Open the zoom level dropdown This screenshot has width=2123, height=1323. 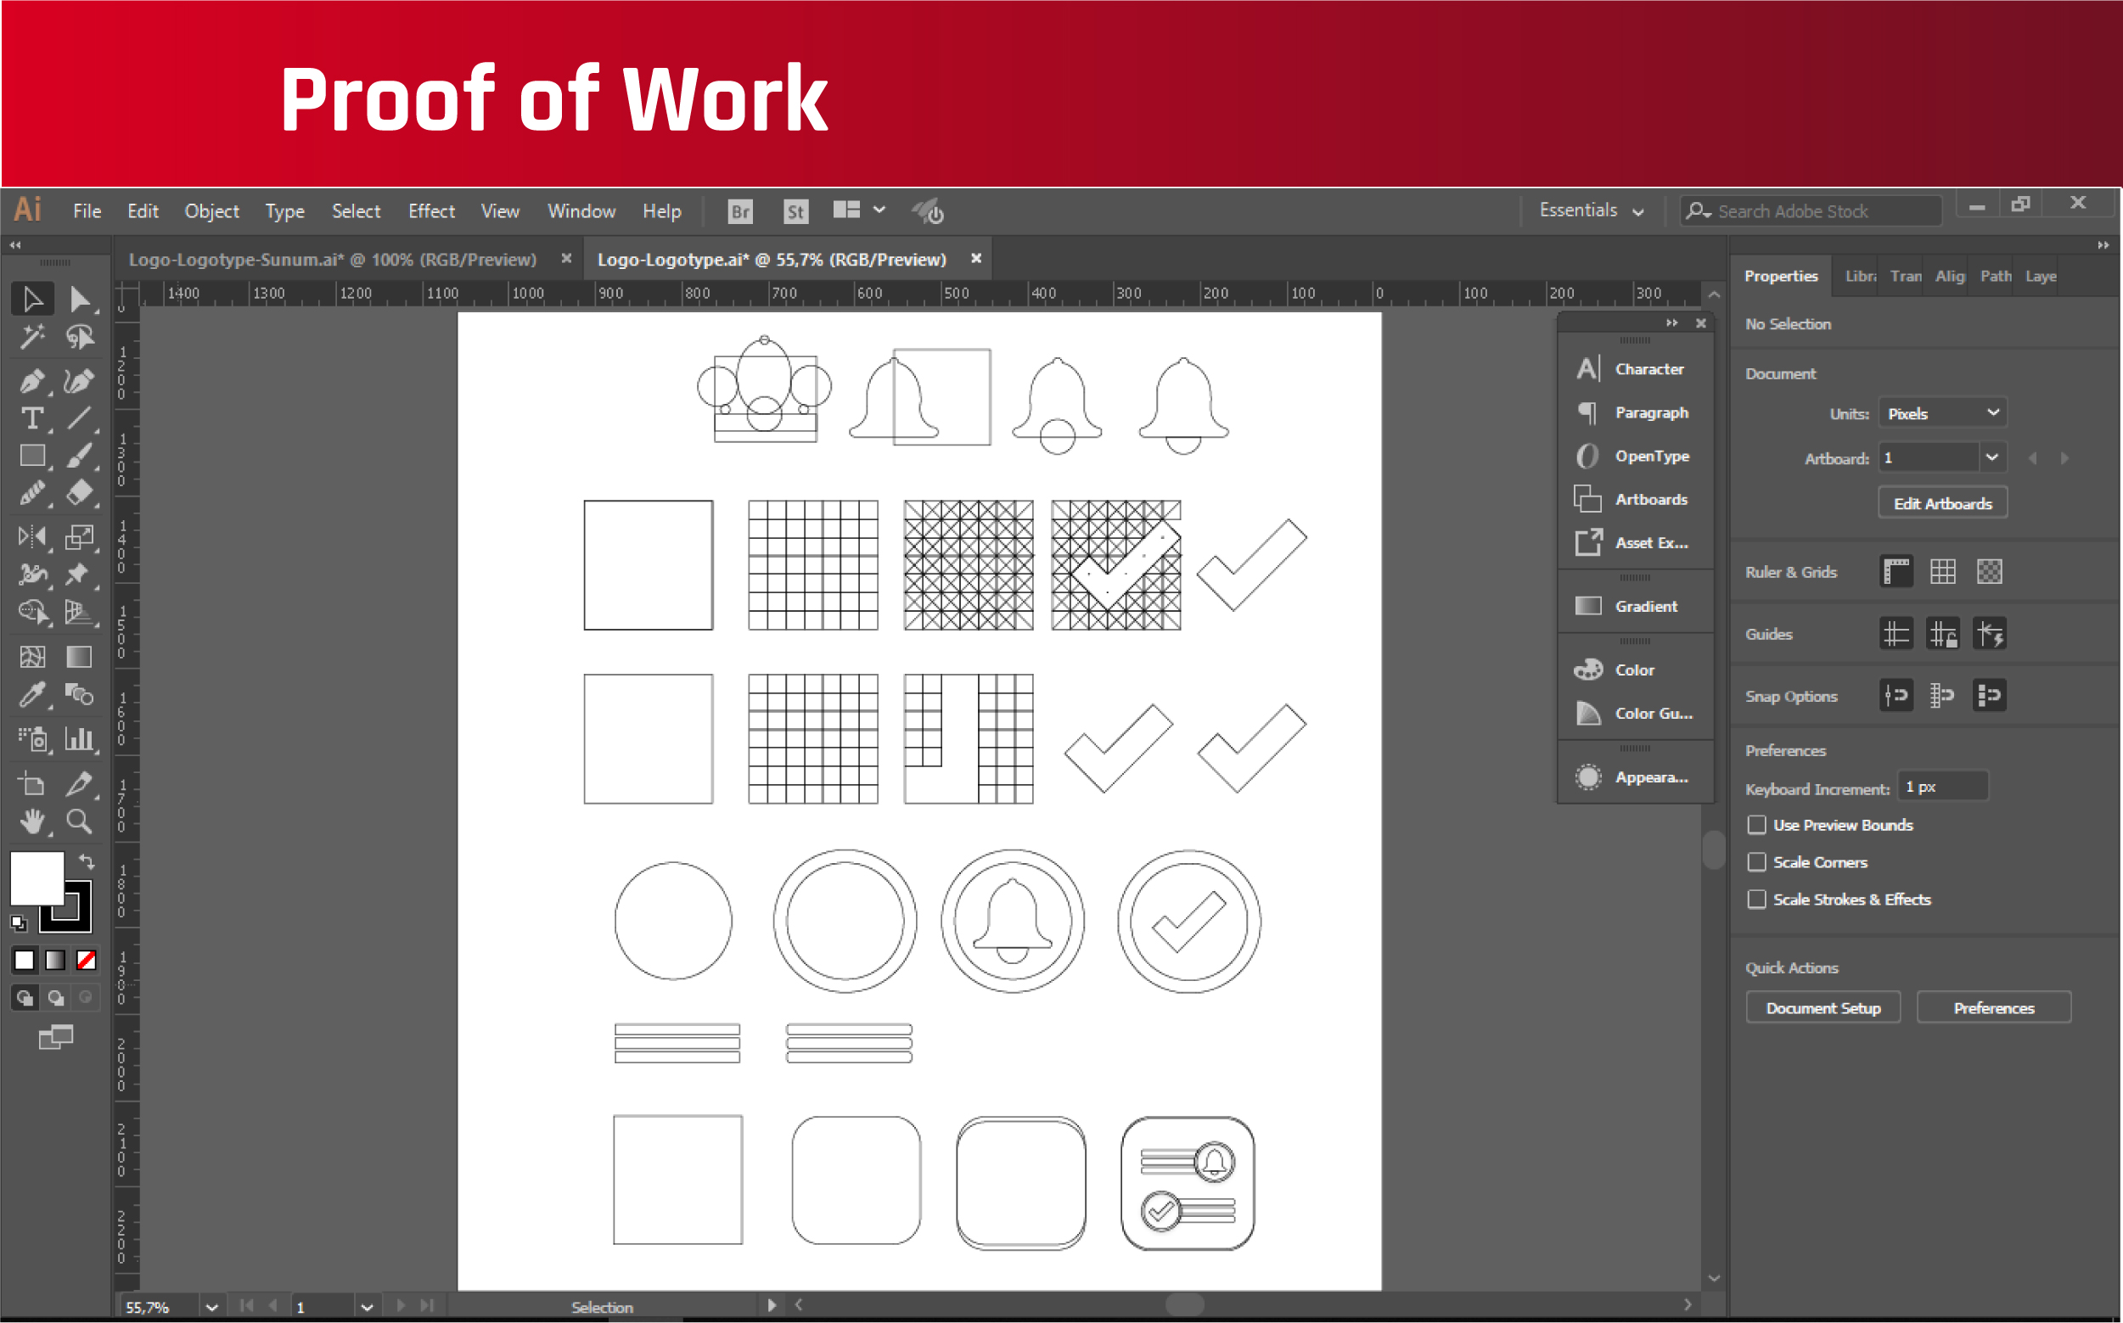(211, 1307)
